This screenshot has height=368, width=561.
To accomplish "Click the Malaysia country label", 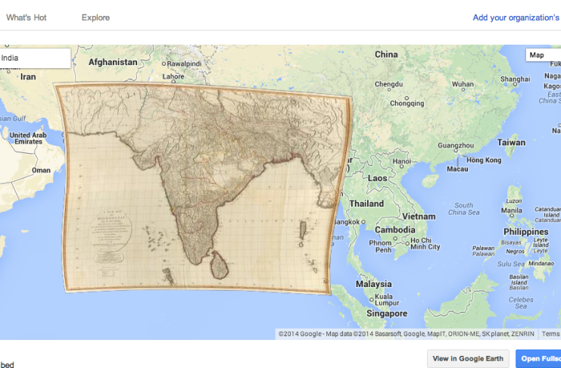I will [x=373, y=284].
